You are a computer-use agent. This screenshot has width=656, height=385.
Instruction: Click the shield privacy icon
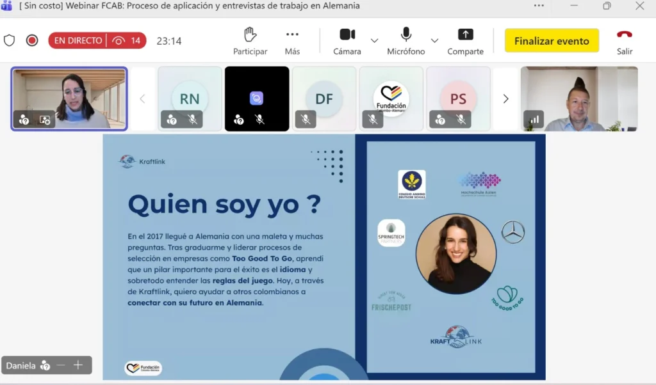[x=10, y=40]
